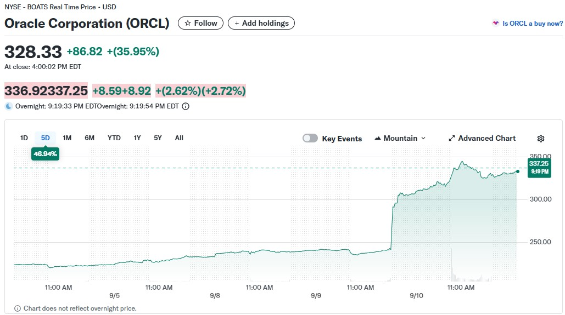Show the YTD range
Viewport: 565px width, 315px height.
pos(114,138)
